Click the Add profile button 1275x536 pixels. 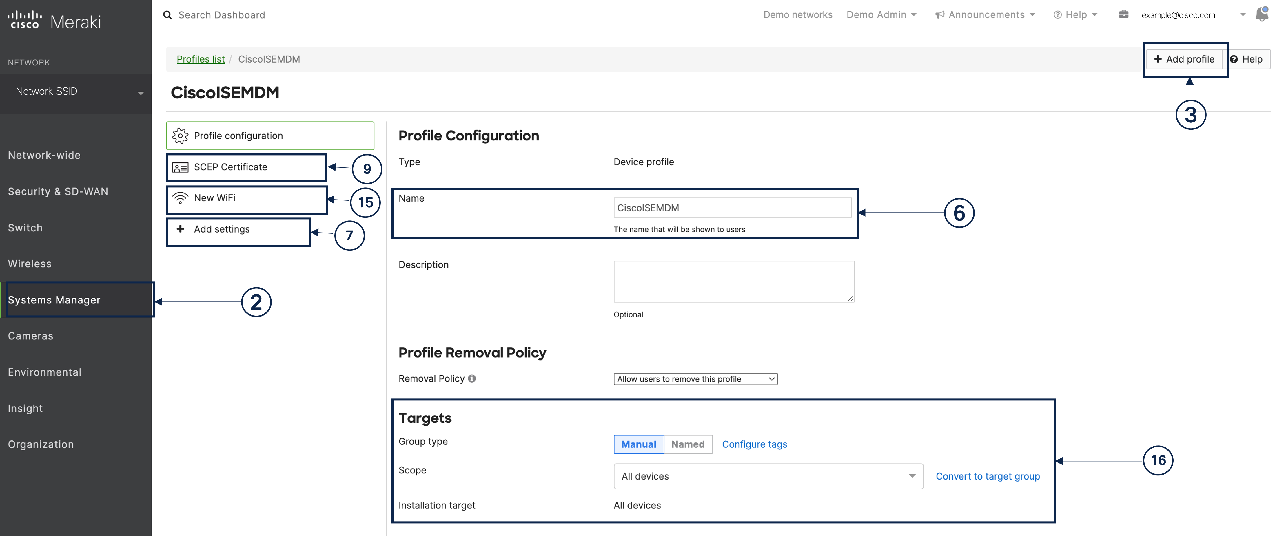(1184, 59)
